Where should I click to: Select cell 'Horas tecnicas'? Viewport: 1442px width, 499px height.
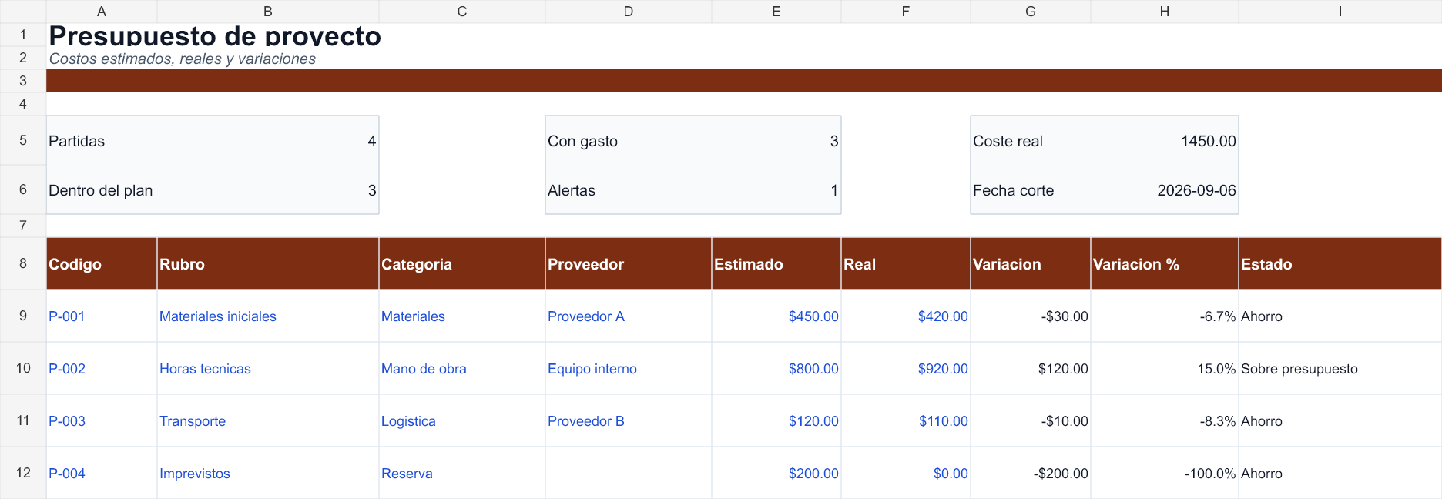coord(268,369)
